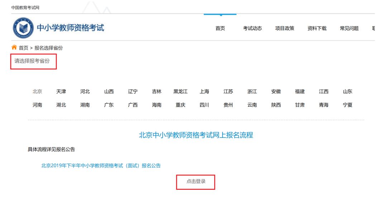Select province 黑龙江
Viewport: 387px width, 198px height.
click(180, 91)
